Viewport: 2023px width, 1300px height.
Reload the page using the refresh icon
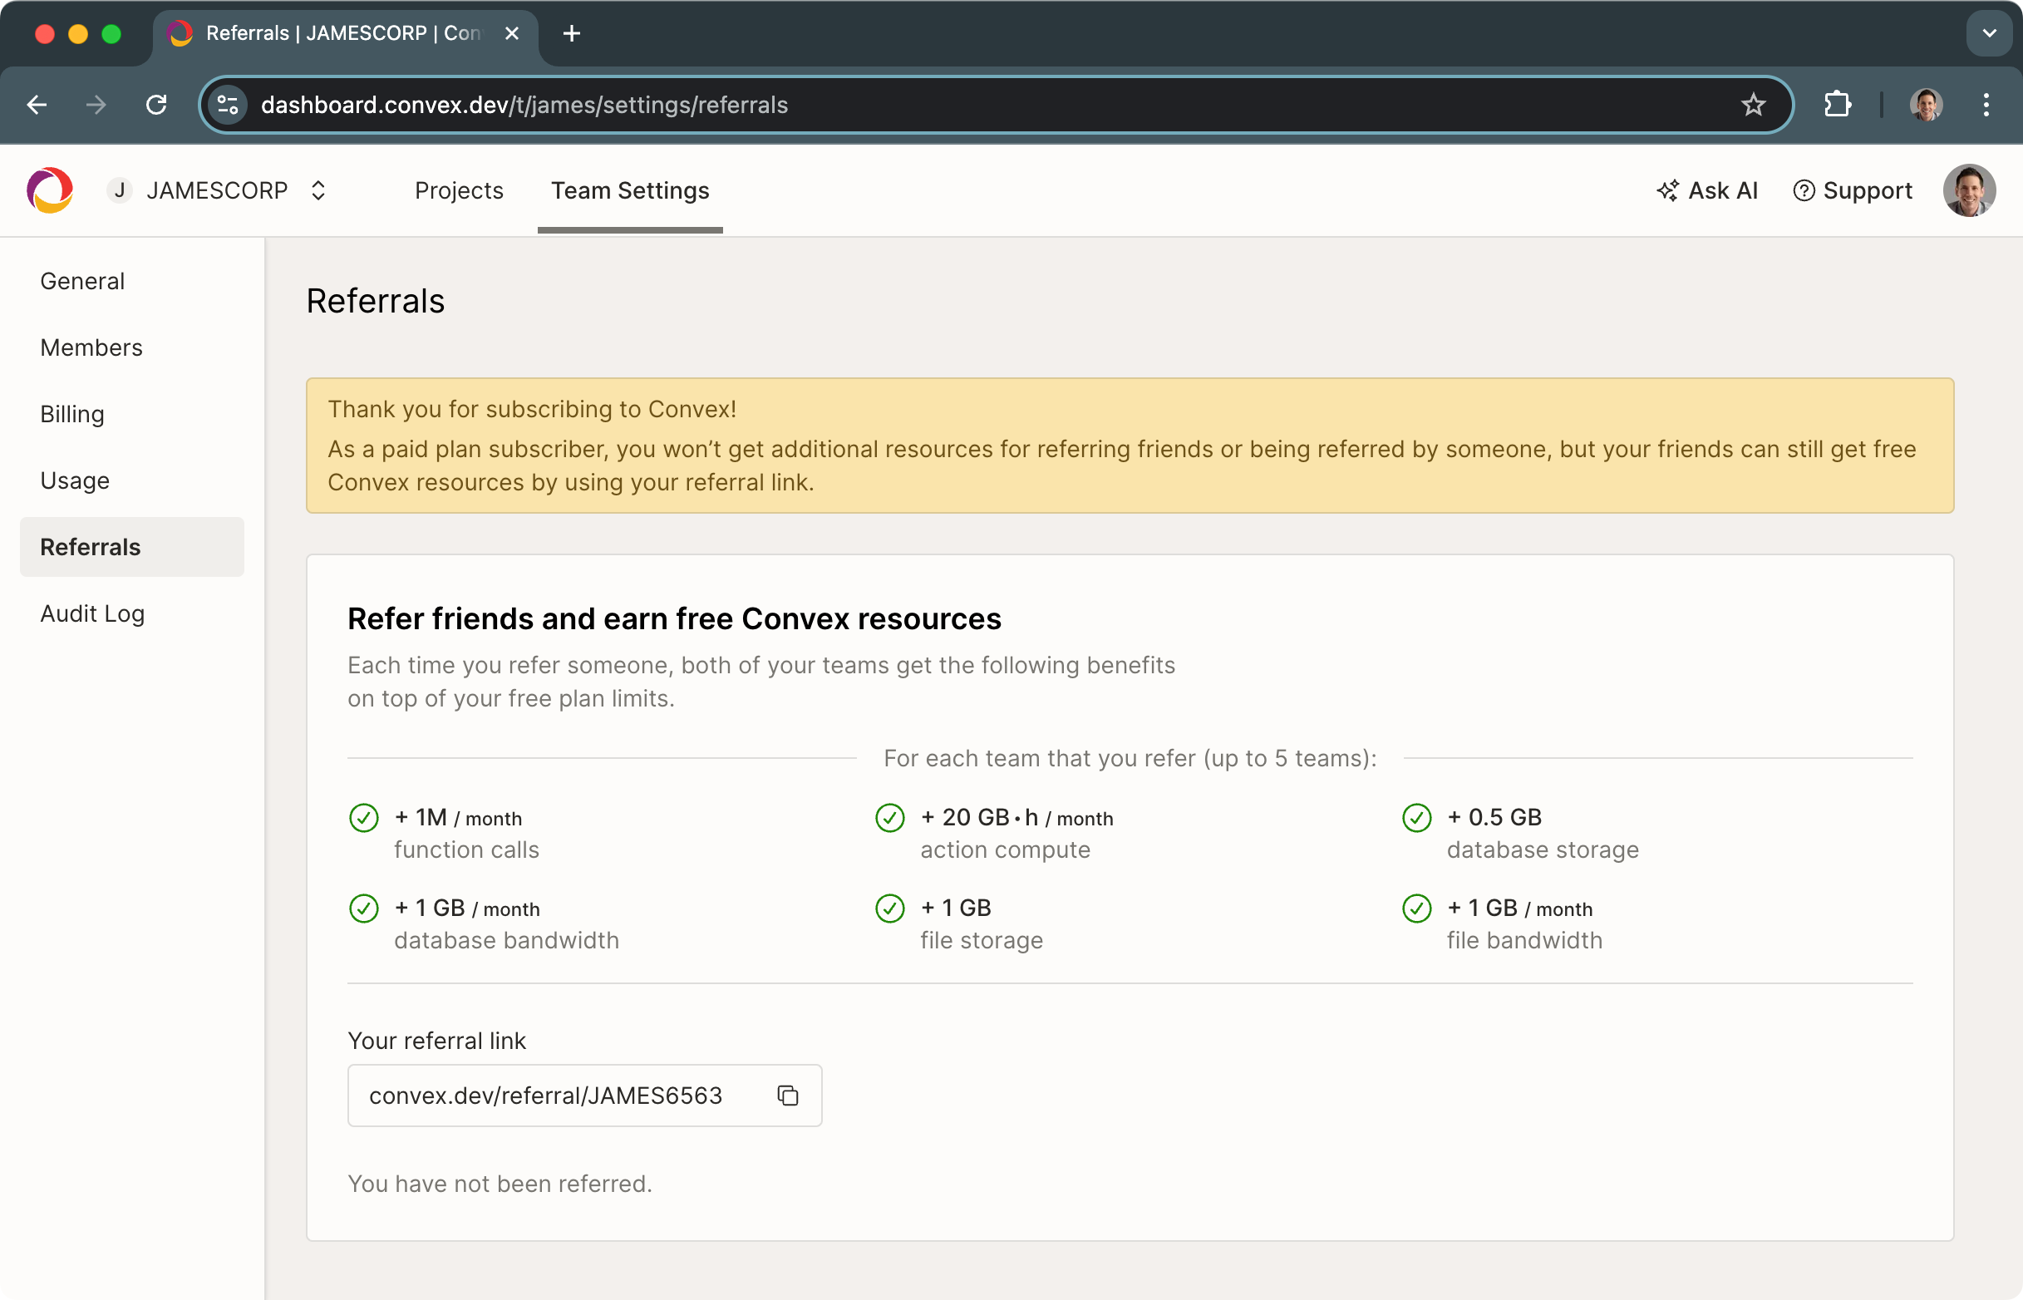point(156,105)
